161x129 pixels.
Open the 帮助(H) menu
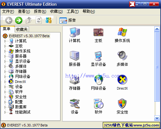coord(89,11)
